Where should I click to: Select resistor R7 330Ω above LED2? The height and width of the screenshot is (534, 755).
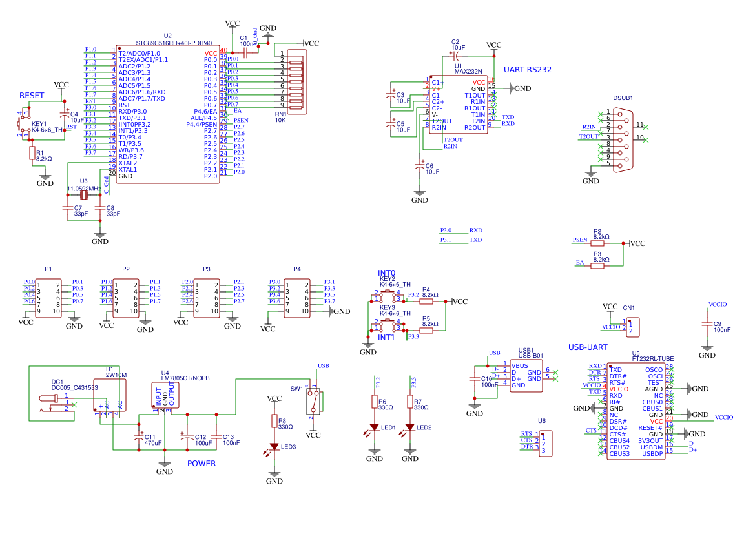(410, 402)
